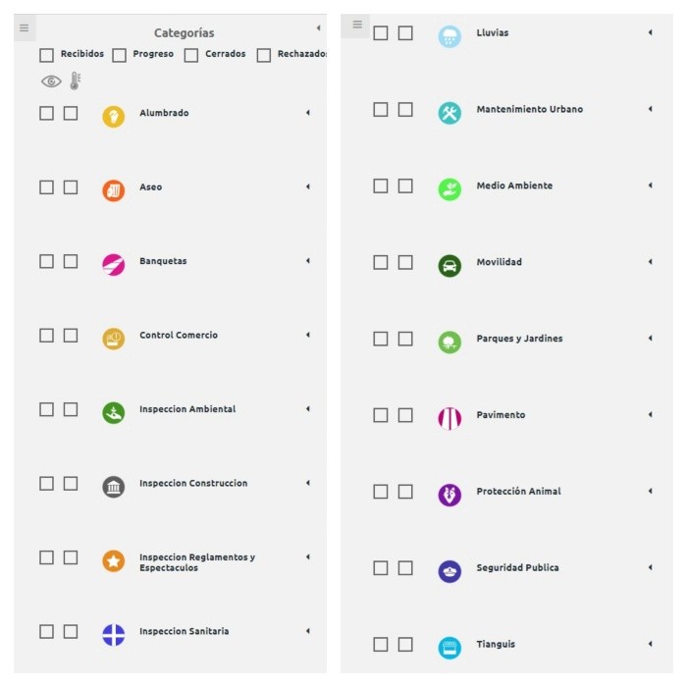The width and height of the screenshot is (687, 687).
Task: Open the Tianguis category label
Action: pyautogui.click(x=496, y=645)
